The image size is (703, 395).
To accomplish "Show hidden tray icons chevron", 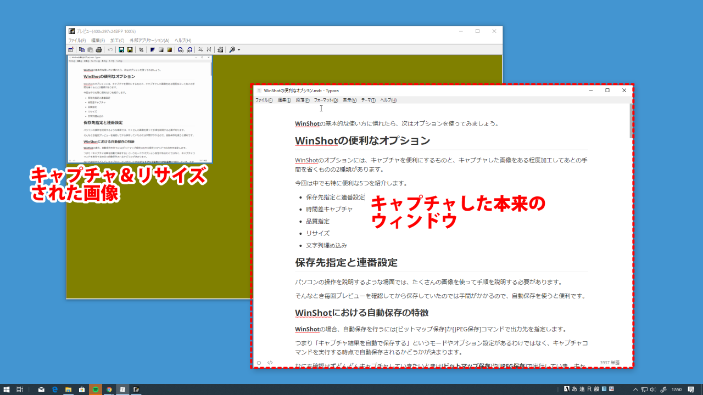I will click(x=635, y=390).
